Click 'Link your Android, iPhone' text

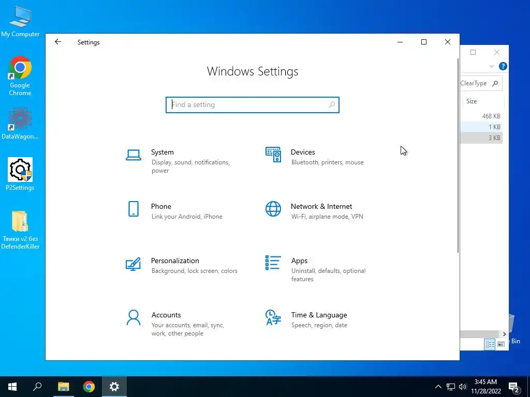(x=187, y=217)
